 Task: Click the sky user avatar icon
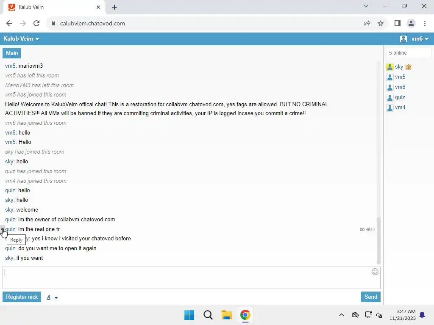[390, 67]
